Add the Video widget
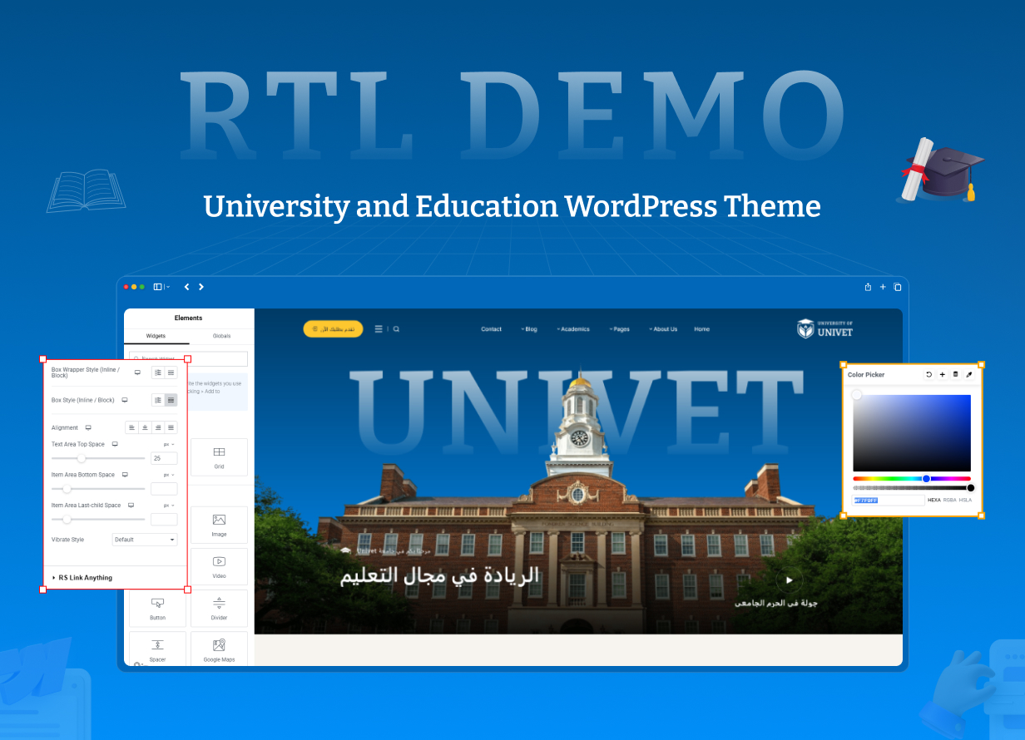The height and width of the screenshot is (740, 1025). click(x=219, y=566)
